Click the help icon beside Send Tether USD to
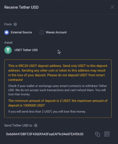The height and width of the screenshot is (144, 118). (36, 125)
